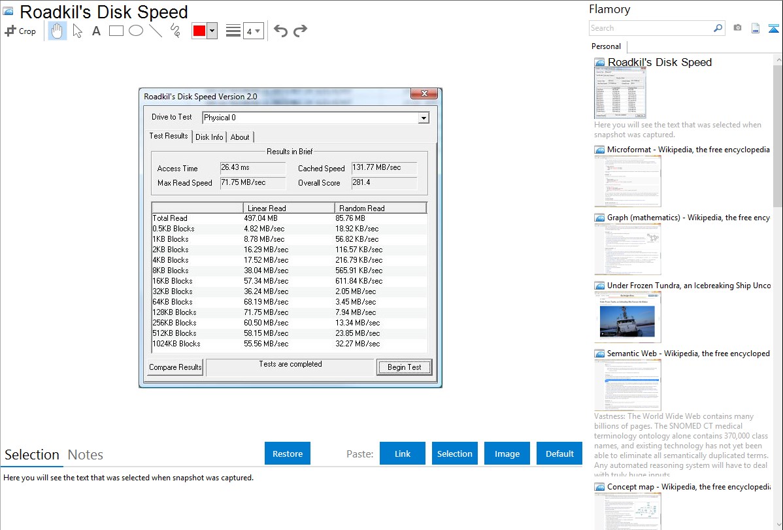783x530 pixels.
Task: Switch to the Test Results tab
Action: point(168,136)
